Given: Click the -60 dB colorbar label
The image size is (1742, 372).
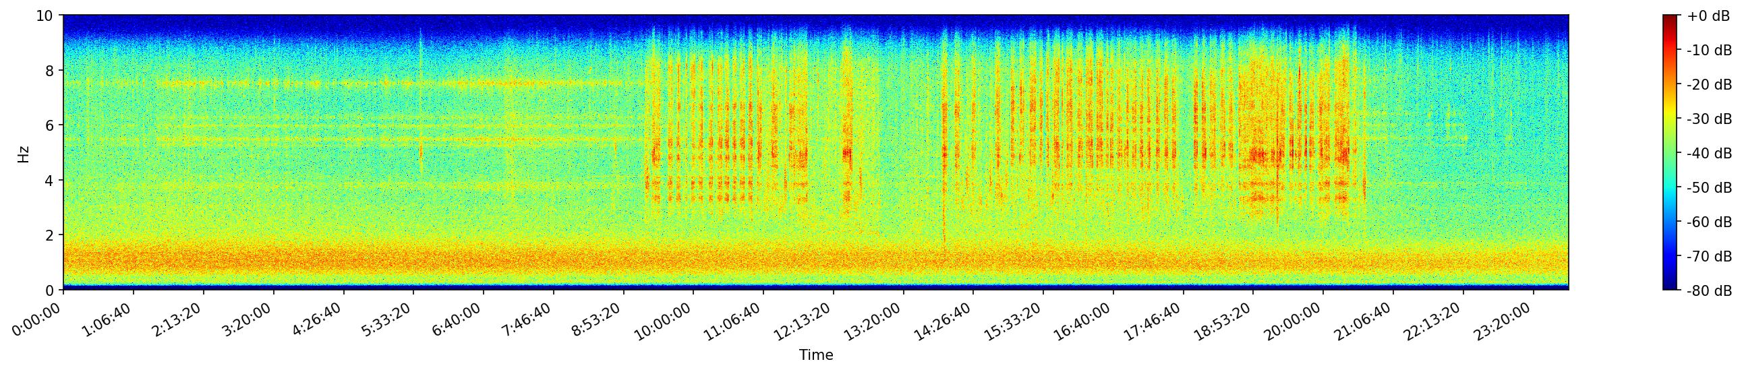Looking at the screenshot, I should coord(1708,222).
